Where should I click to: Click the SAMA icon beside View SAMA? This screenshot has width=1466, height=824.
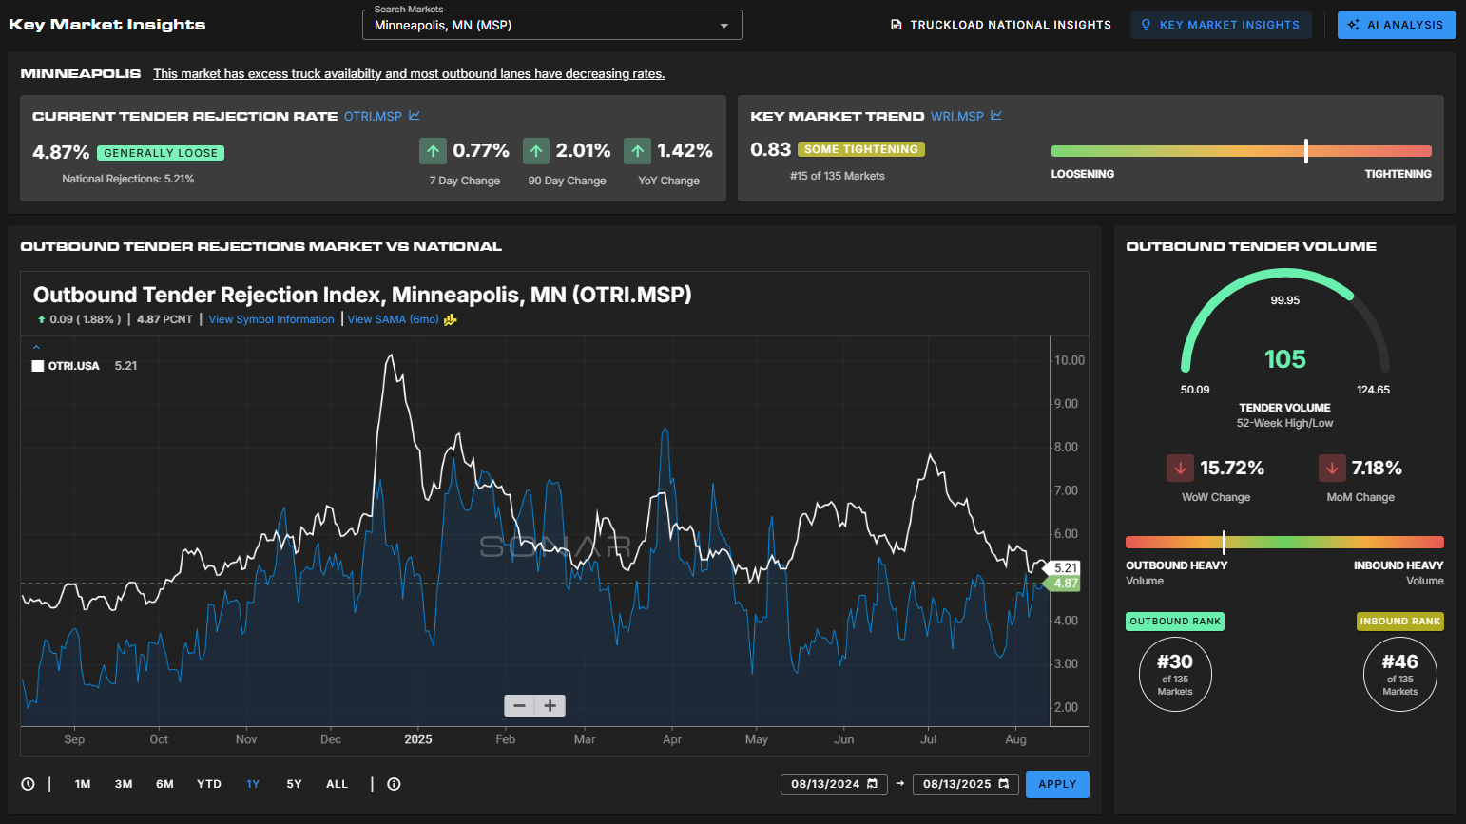point(451,319)
